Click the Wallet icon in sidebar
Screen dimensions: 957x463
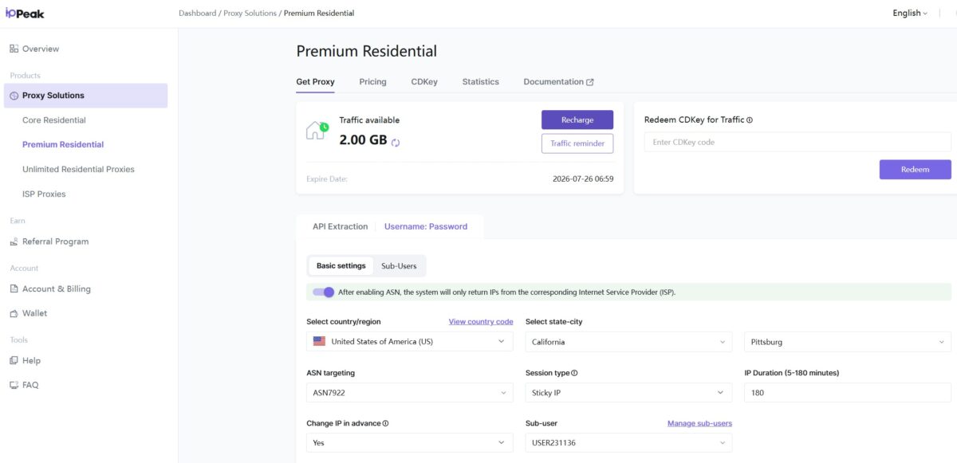click(14, 313)
